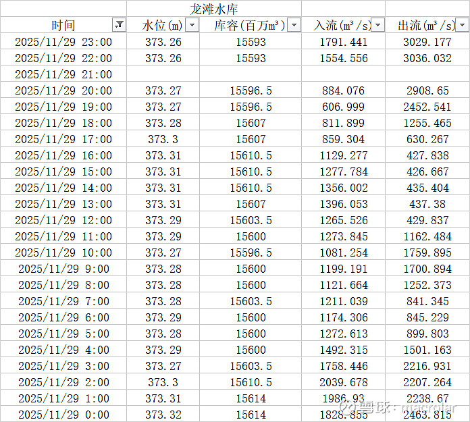
Task: Select cell 2025/11/29 14:00
Action: (63, 187)
